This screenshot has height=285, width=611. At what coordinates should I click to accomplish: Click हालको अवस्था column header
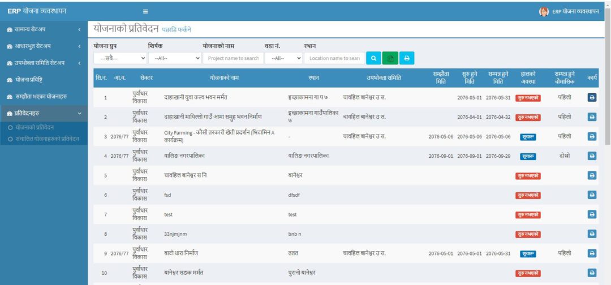528,78
